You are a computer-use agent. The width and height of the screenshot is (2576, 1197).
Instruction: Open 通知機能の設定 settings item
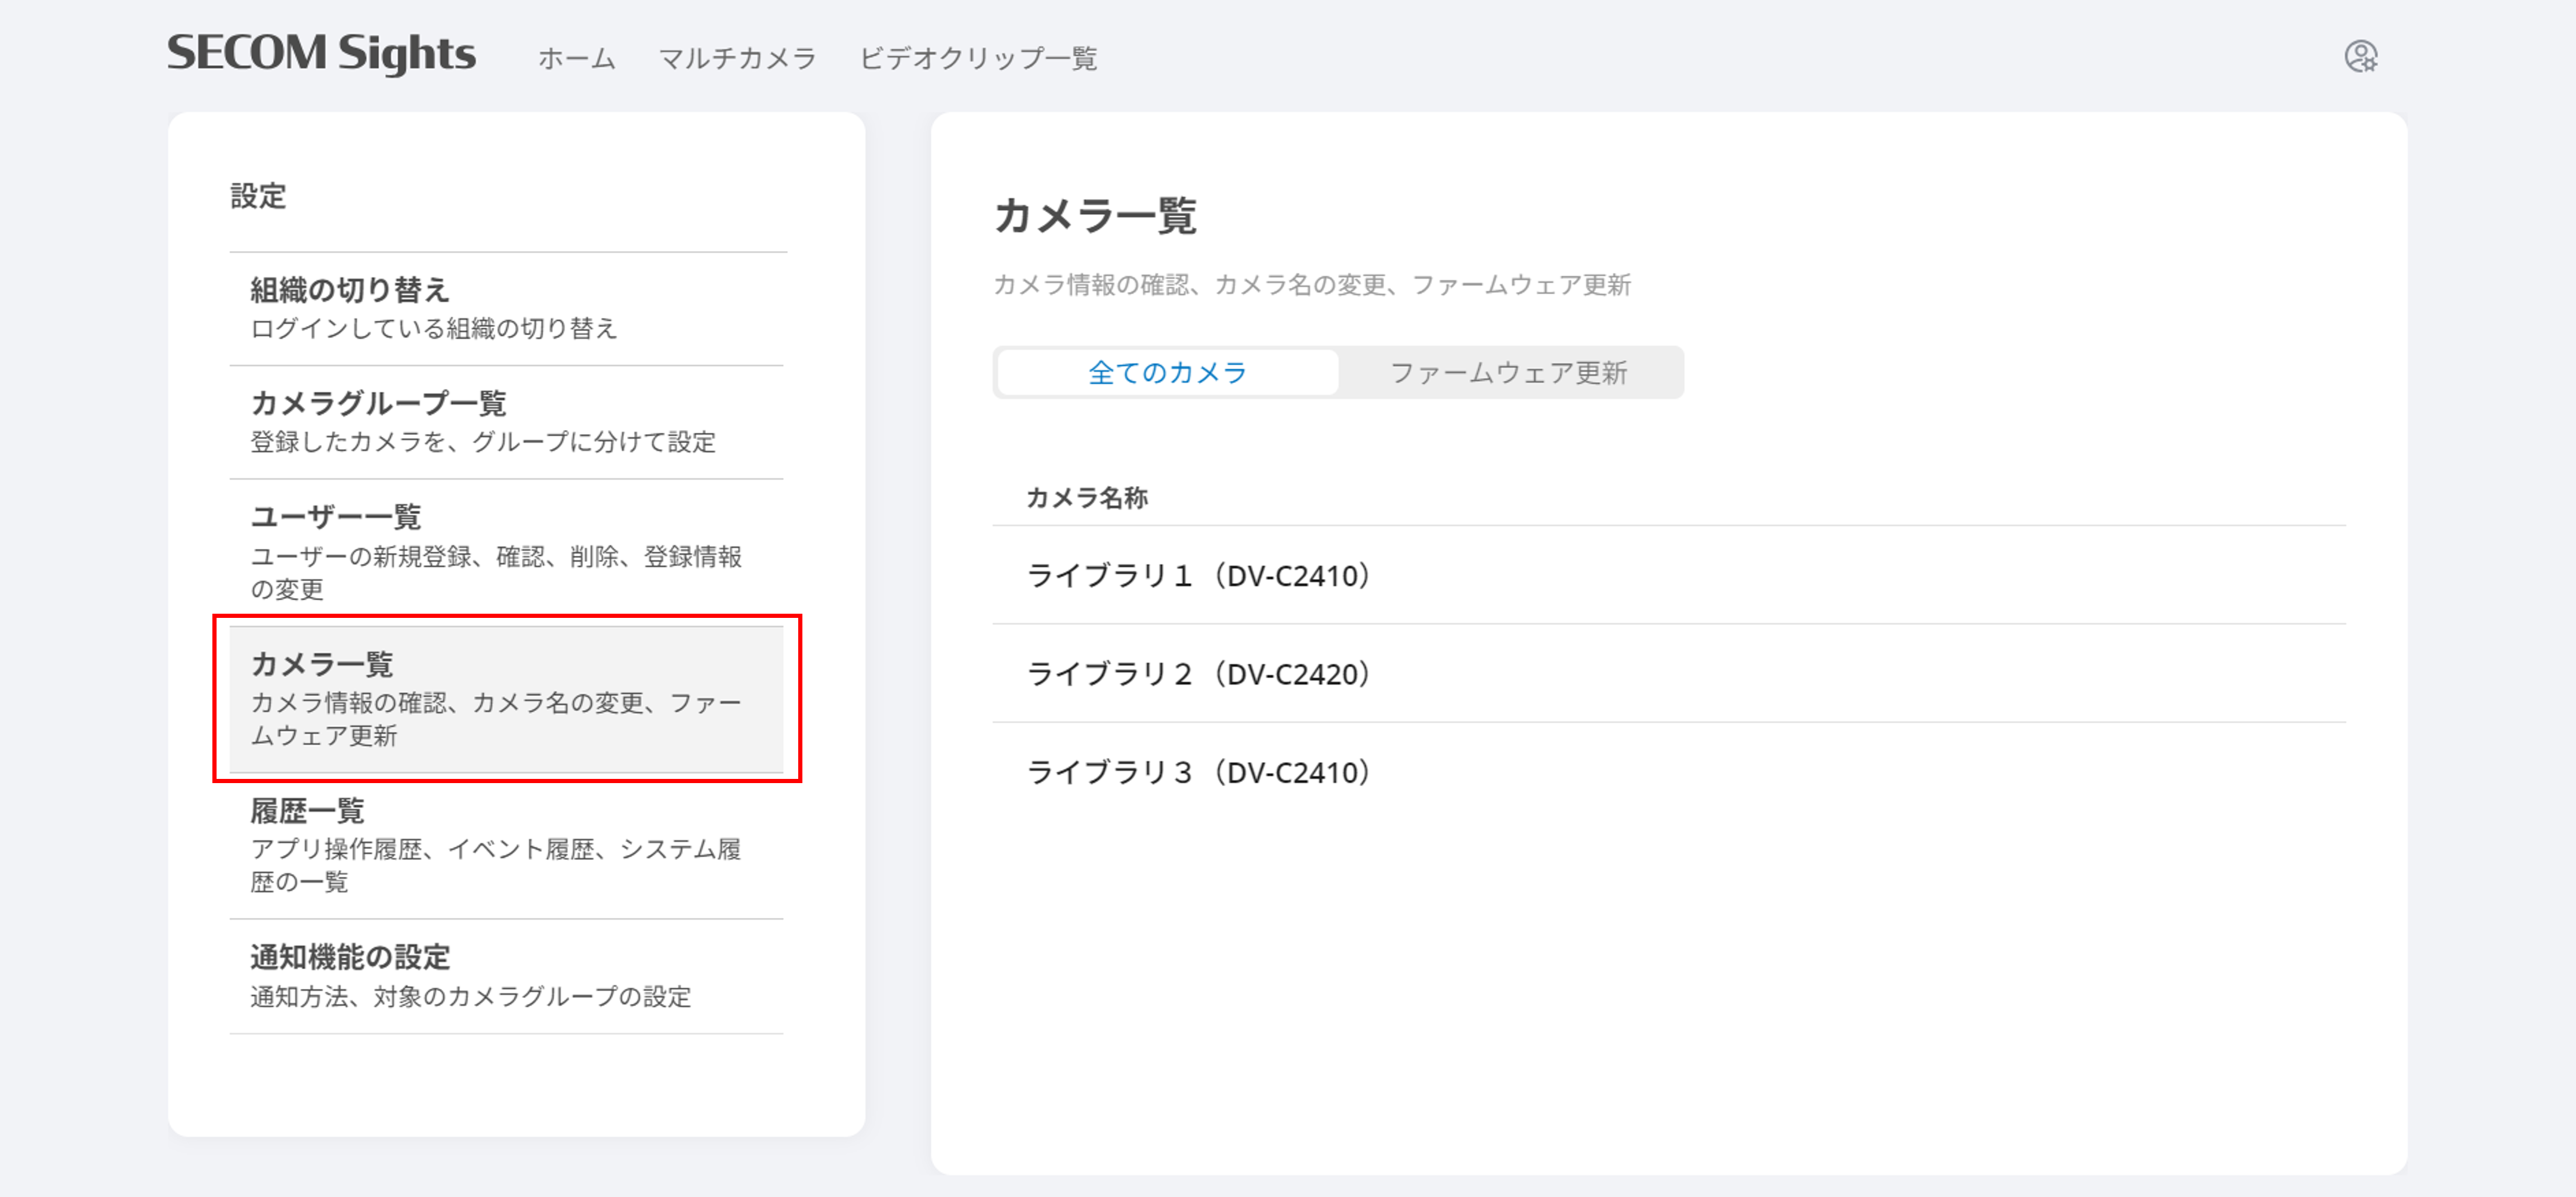click(x=507, y=976)
